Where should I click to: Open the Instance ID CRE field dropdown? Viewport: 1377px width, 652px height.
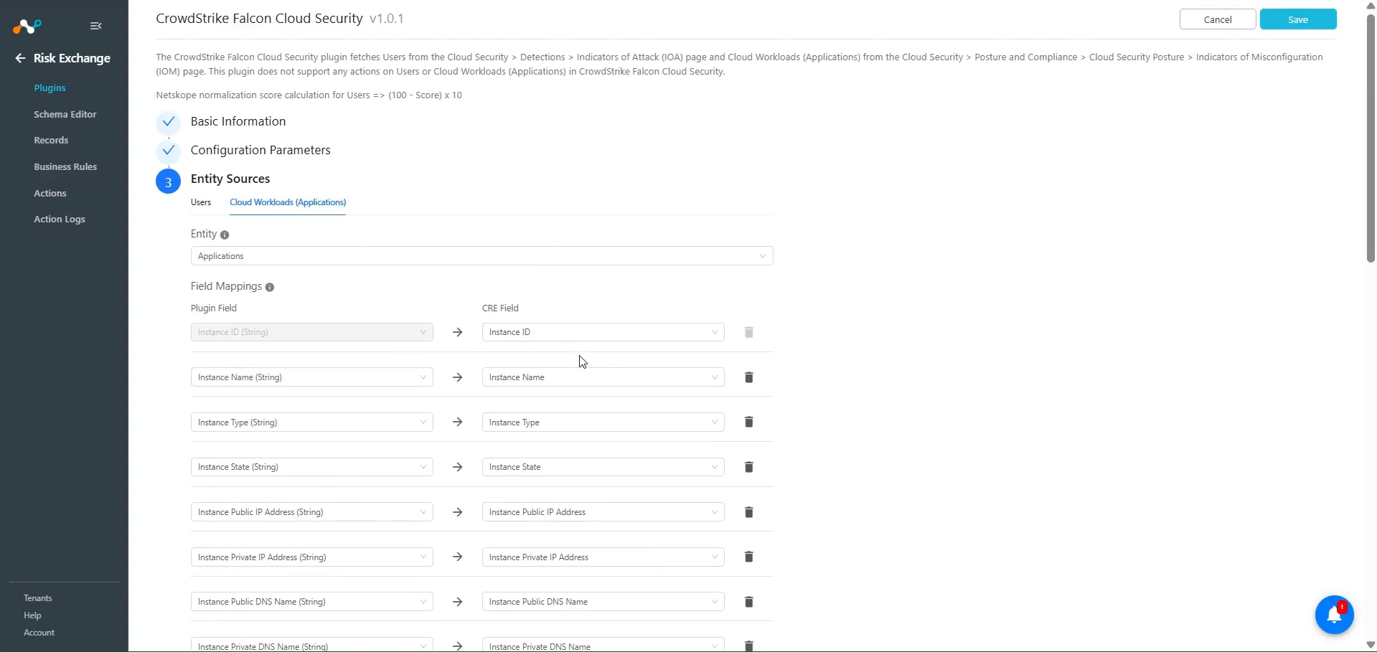(x=603, y=332)
